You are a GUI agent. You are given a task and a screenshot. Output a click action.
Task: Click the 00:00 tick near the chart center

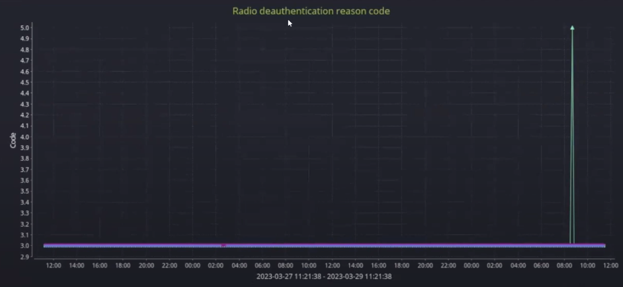(x=192, y=265)
